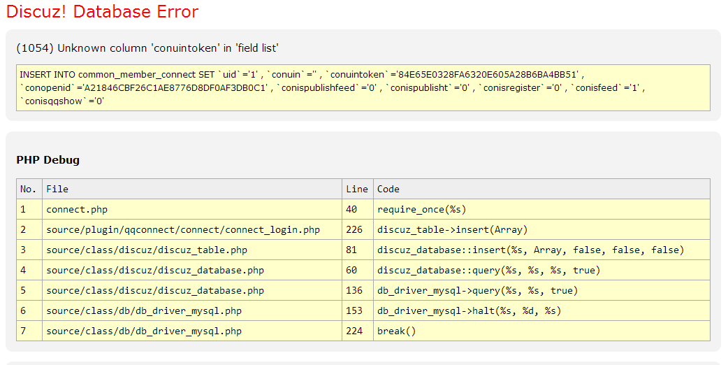
Task: Click line number 226 cell
Action: pos(354,229)
